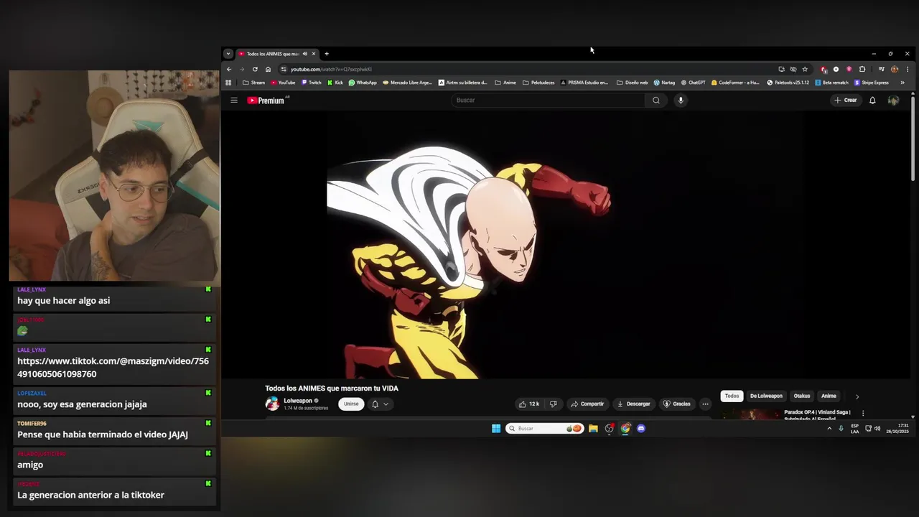Click the Gracias thanks button
Viewport: 919px width, 517px height.
677,404
